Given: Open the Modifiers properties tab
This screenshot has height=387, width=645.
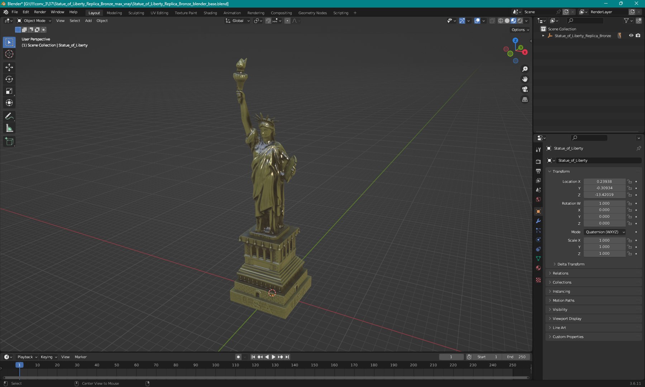Looking at the screenshot, I should 538,221.
